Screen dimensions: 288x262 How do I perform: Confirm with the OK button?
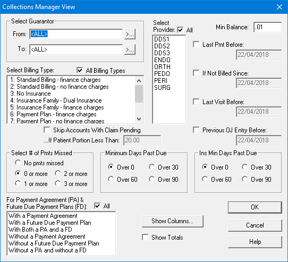[255, 207]
